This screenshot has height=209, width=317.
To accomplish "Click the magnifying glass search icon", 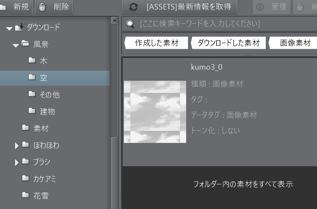I will pos(130,24).
